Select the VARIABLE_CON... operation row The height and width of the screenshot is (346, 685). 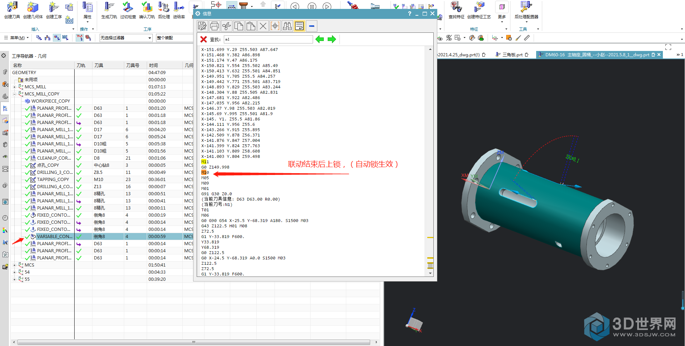102,237
